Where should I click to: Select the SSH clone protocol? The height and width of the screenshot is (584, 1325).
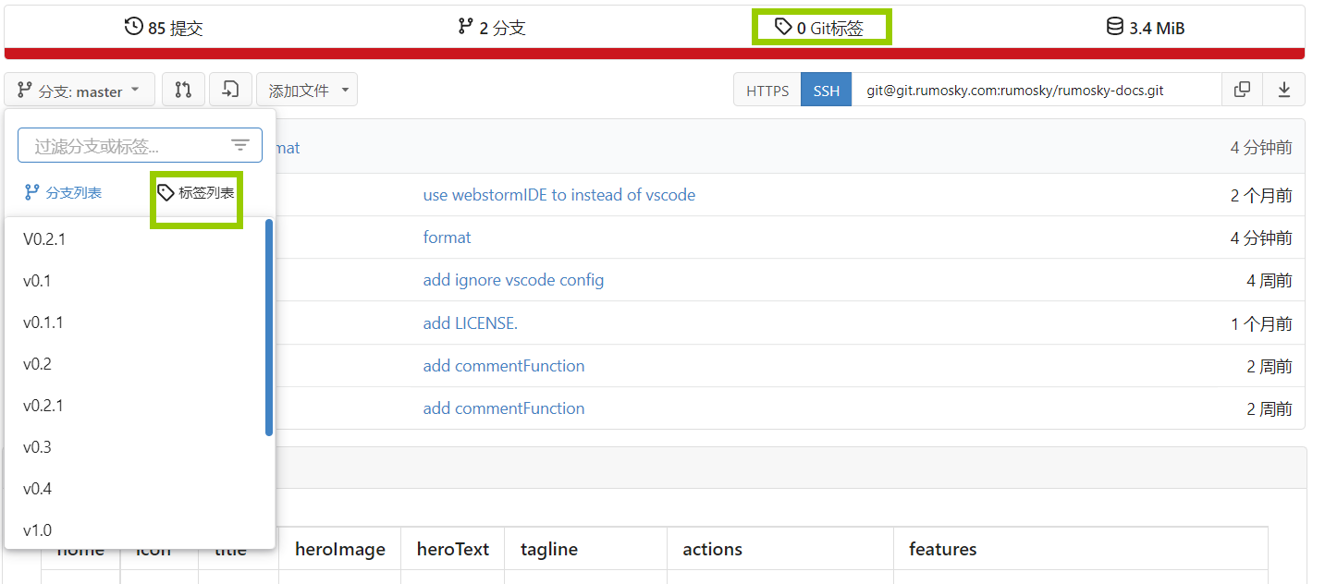826,90
